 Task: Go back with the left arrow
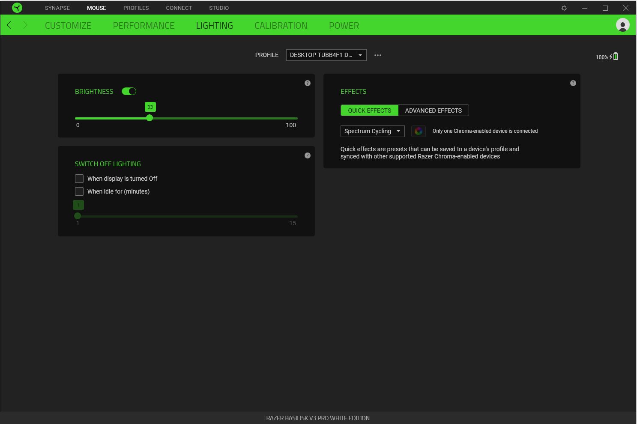click(9, 25)
